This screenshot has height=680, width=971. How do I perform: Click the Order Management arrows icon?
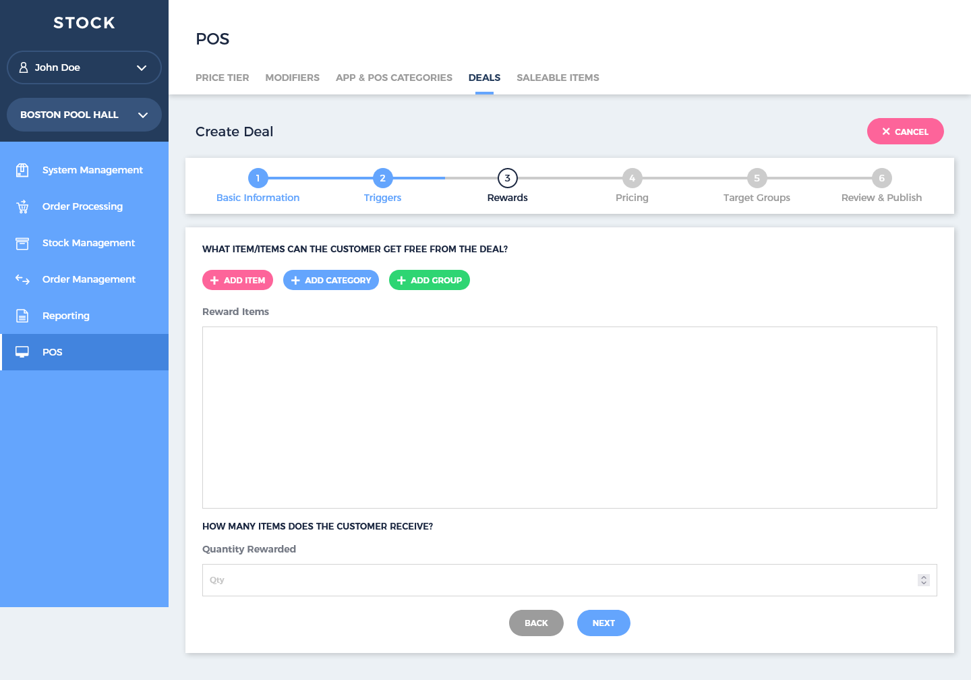coord(22,279)
